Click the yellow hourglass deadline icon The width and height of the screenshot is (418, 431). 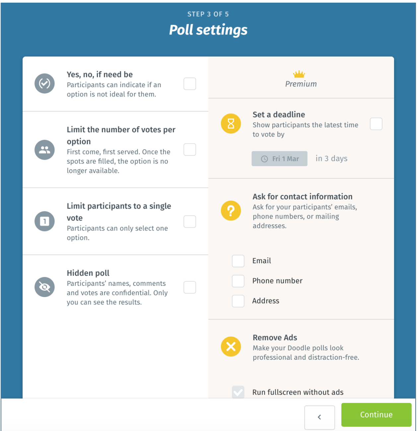231,124
